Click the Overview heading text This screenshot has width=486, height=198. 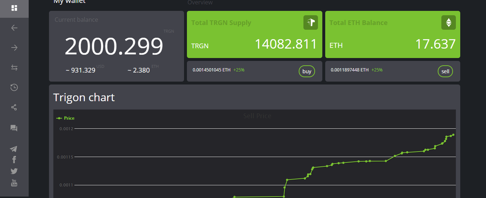coord(200,2)
